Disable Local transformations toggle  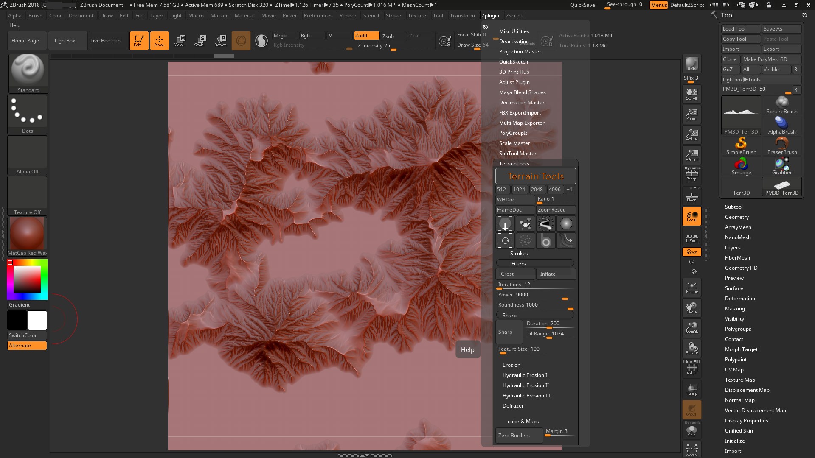point(691,216)
